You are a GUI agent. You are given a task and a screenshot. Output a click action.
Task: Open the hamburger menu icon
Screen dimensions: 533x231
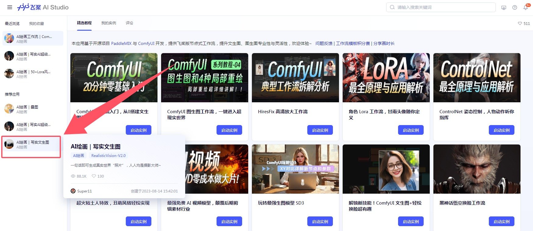10,7
